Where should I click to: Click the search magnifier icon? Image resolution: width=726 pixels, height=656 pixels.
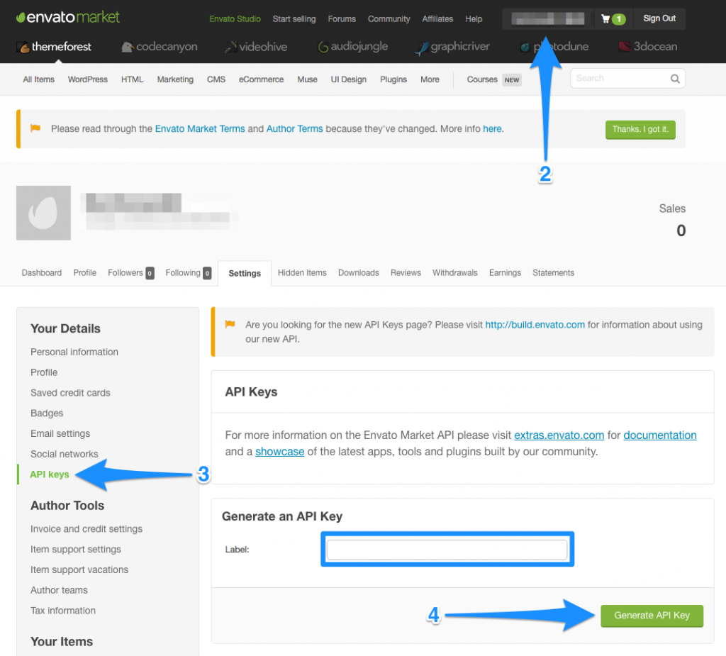coord(675,79)
